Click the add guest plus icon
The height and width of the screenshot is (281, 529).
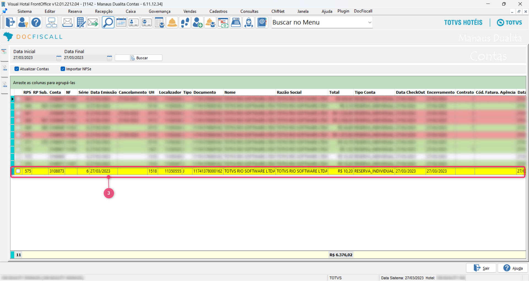click(198, 22)
